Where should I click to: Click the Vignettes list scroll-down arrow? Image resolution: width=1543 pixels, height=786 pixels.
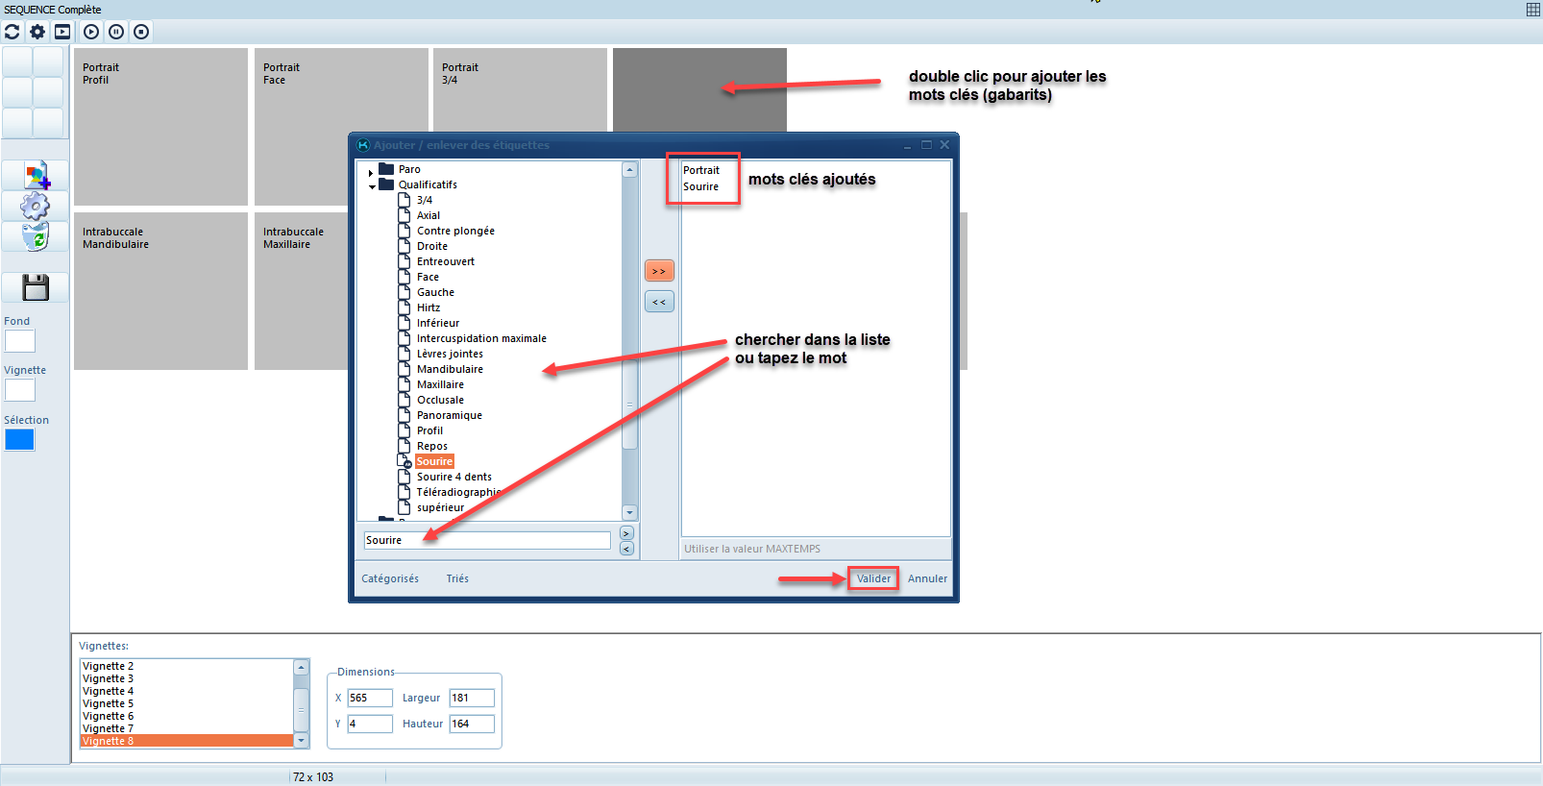click(302, 741)
